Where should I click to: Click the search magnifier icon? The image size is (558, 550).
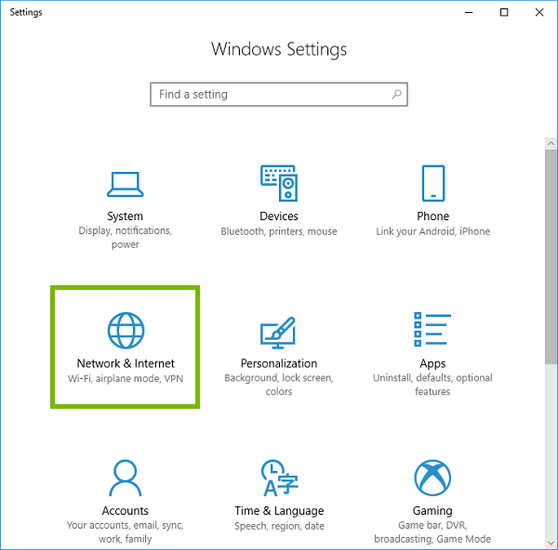click(x=396, y=94)
